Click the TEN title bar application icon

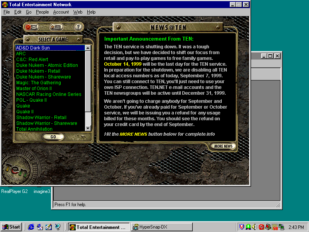tap(5, 4)
